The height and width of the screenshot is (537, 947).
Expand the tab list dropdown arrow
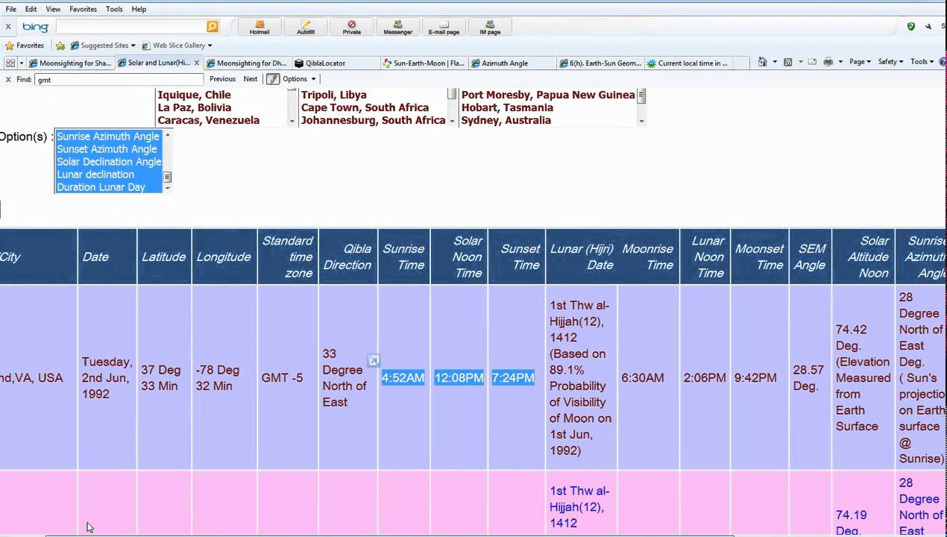point(22,63)
